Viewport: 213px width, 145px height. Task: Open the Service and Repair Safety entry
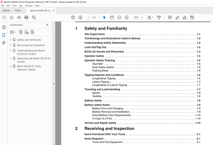[100, 123]
